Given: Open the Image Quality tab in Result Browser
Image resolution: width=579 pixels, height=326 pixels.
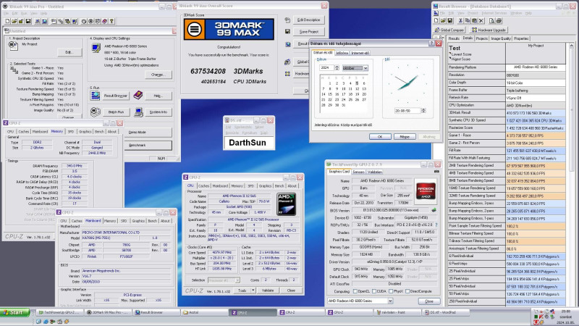Looking at the screenshot, I should [x=501, y=38].
